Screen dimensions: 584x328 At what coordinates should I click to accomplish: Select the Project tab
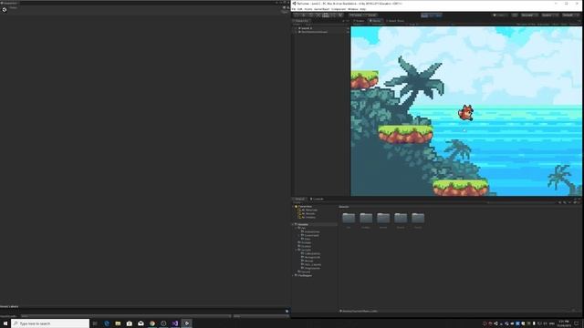coord(300,199)
